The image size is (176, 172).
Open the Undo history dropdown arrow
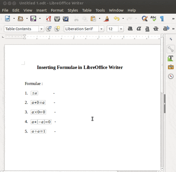pos(123,19)
